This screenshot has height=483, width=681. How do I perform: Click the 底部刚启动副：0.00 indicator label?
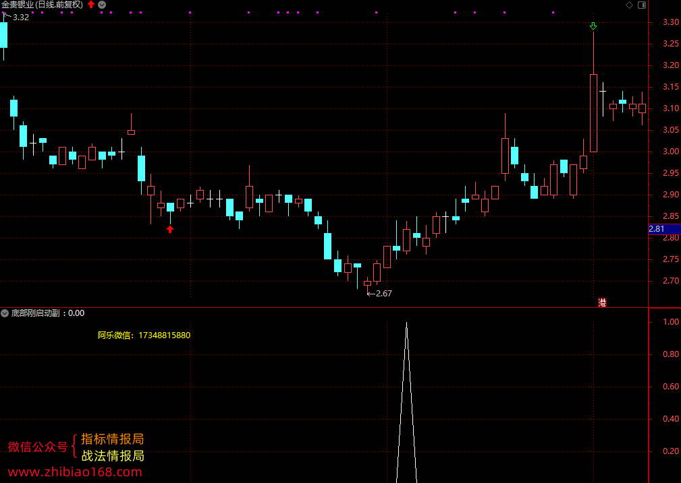coord(48,313)
